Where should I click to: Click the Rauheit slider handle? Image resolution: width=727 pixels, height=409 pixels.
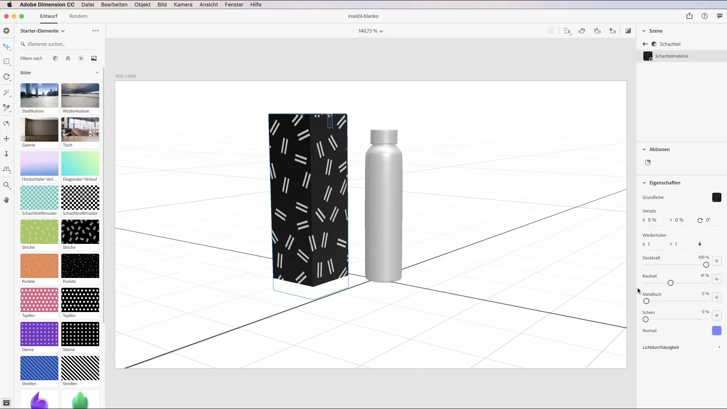(x=671, y=283)
